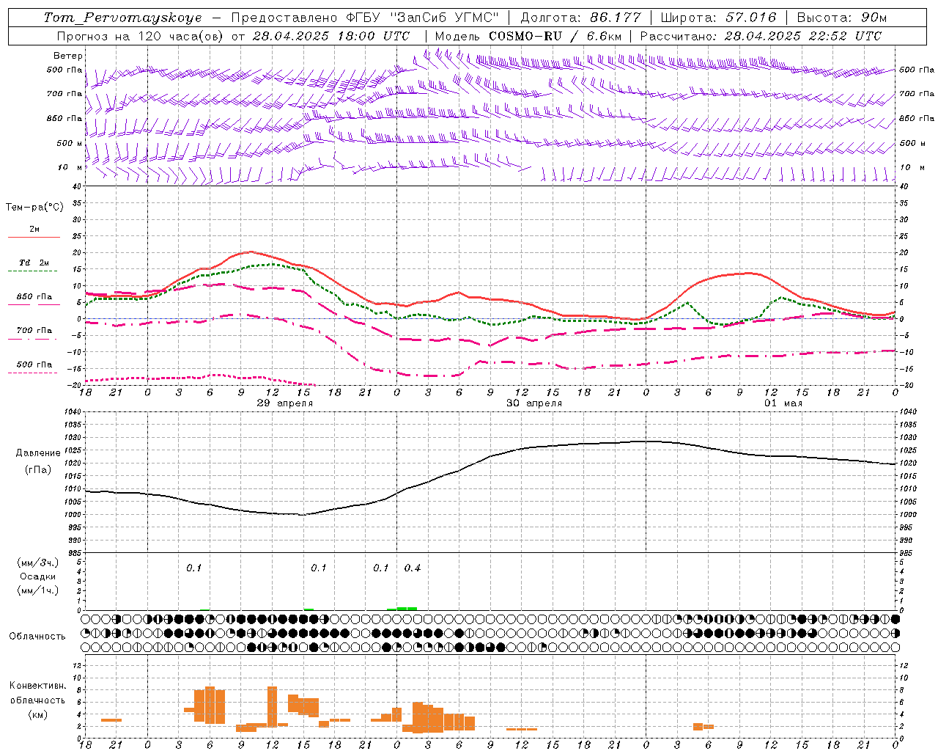Click the 29 апреля date label

pyautogui.click(x=284, y=403)
